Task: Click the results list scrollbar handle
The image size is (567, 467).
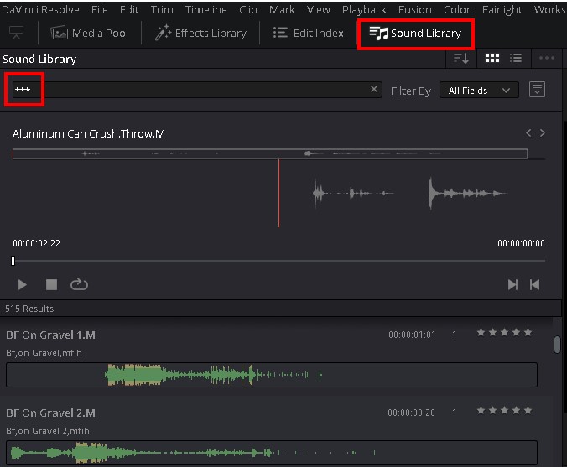Action: click(x=557, y=345)
